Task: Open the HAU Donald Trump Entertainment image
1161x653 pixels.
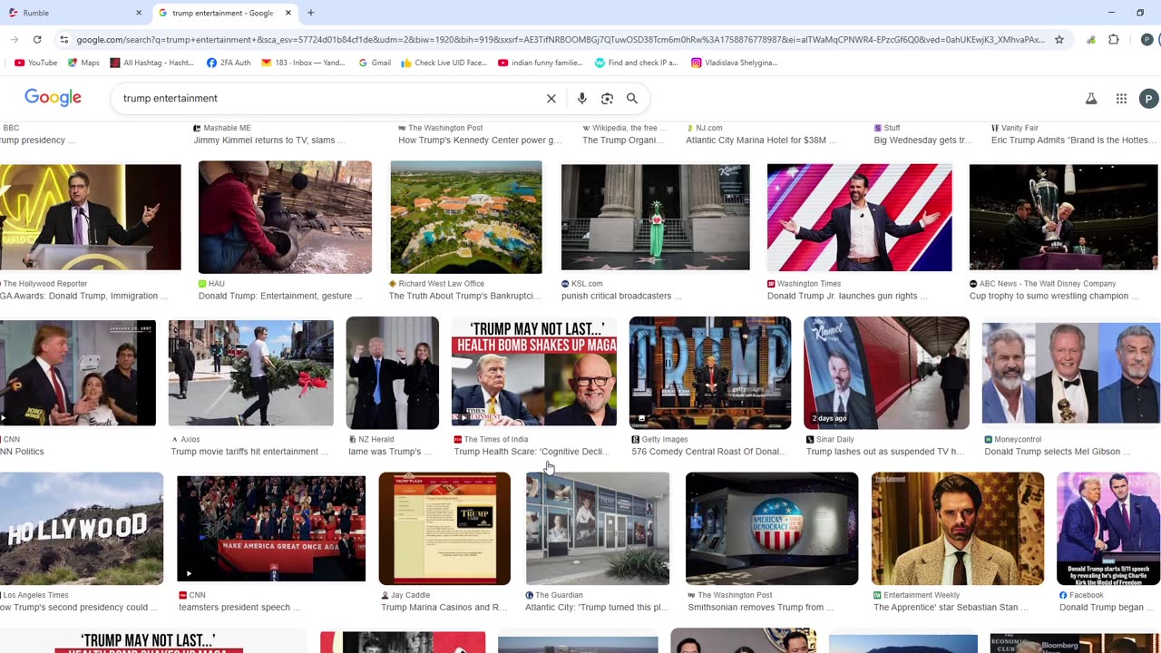Action: coord(285,217)
